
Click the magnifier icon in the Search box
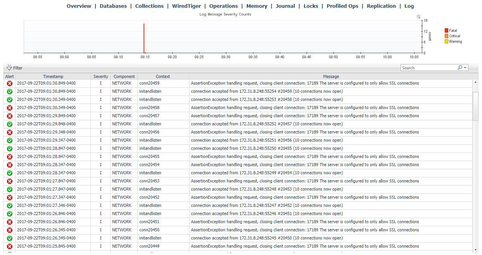(460, 68)
